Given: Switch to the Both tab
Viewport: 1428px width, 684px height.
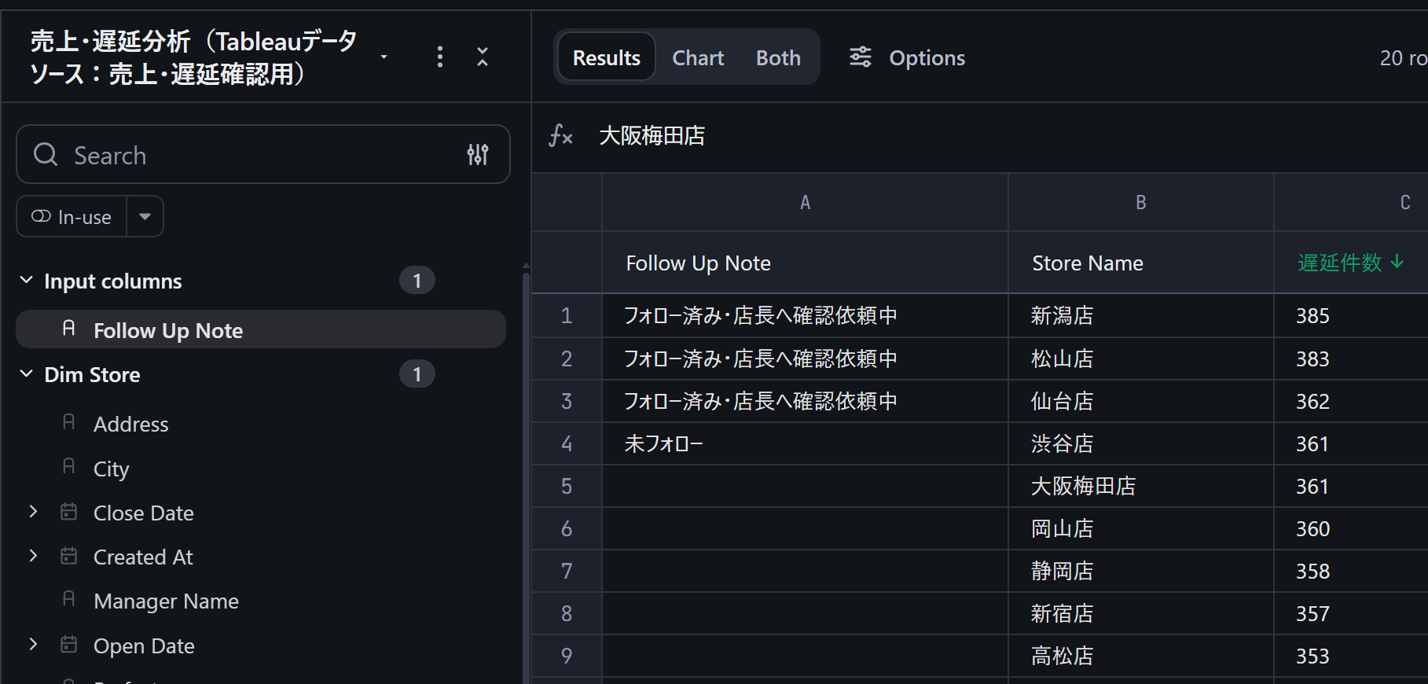Looking at the screenshot, I should click(778, 57).
